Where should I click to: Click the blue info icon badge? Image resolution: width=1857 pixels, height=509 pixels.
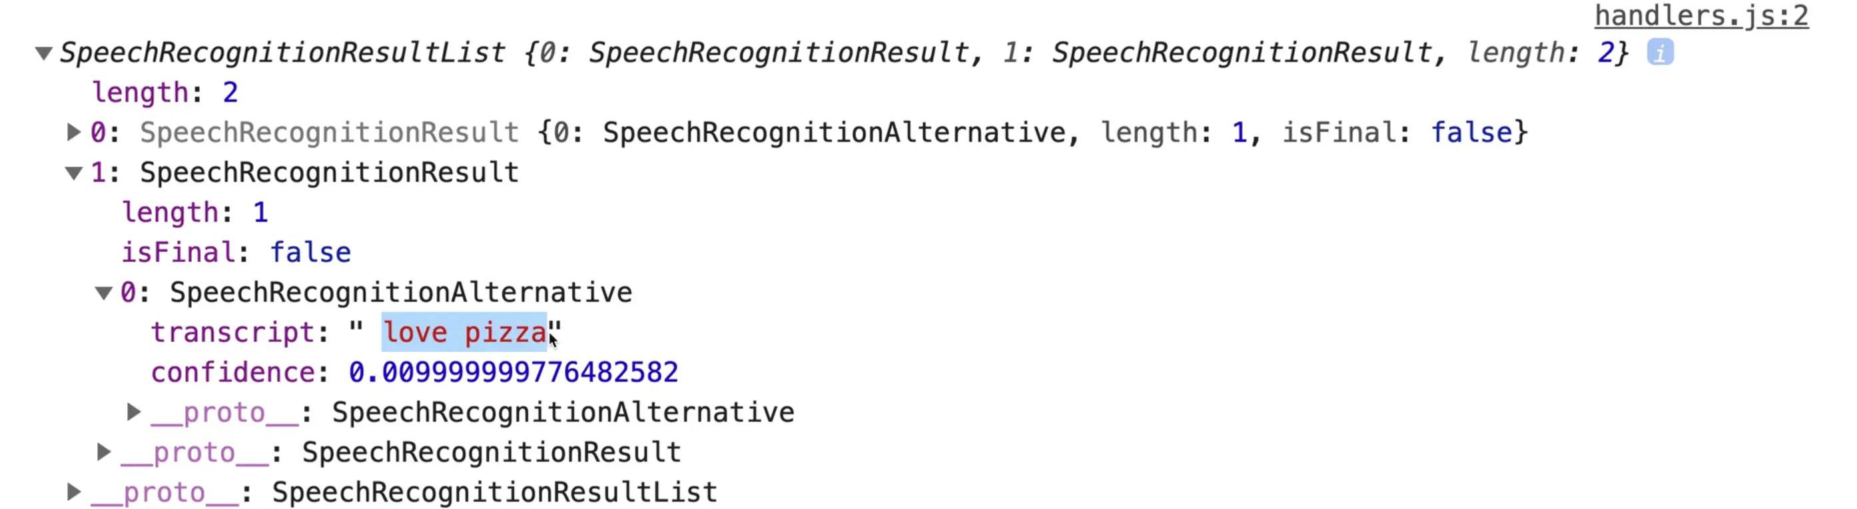[1659, 53]
